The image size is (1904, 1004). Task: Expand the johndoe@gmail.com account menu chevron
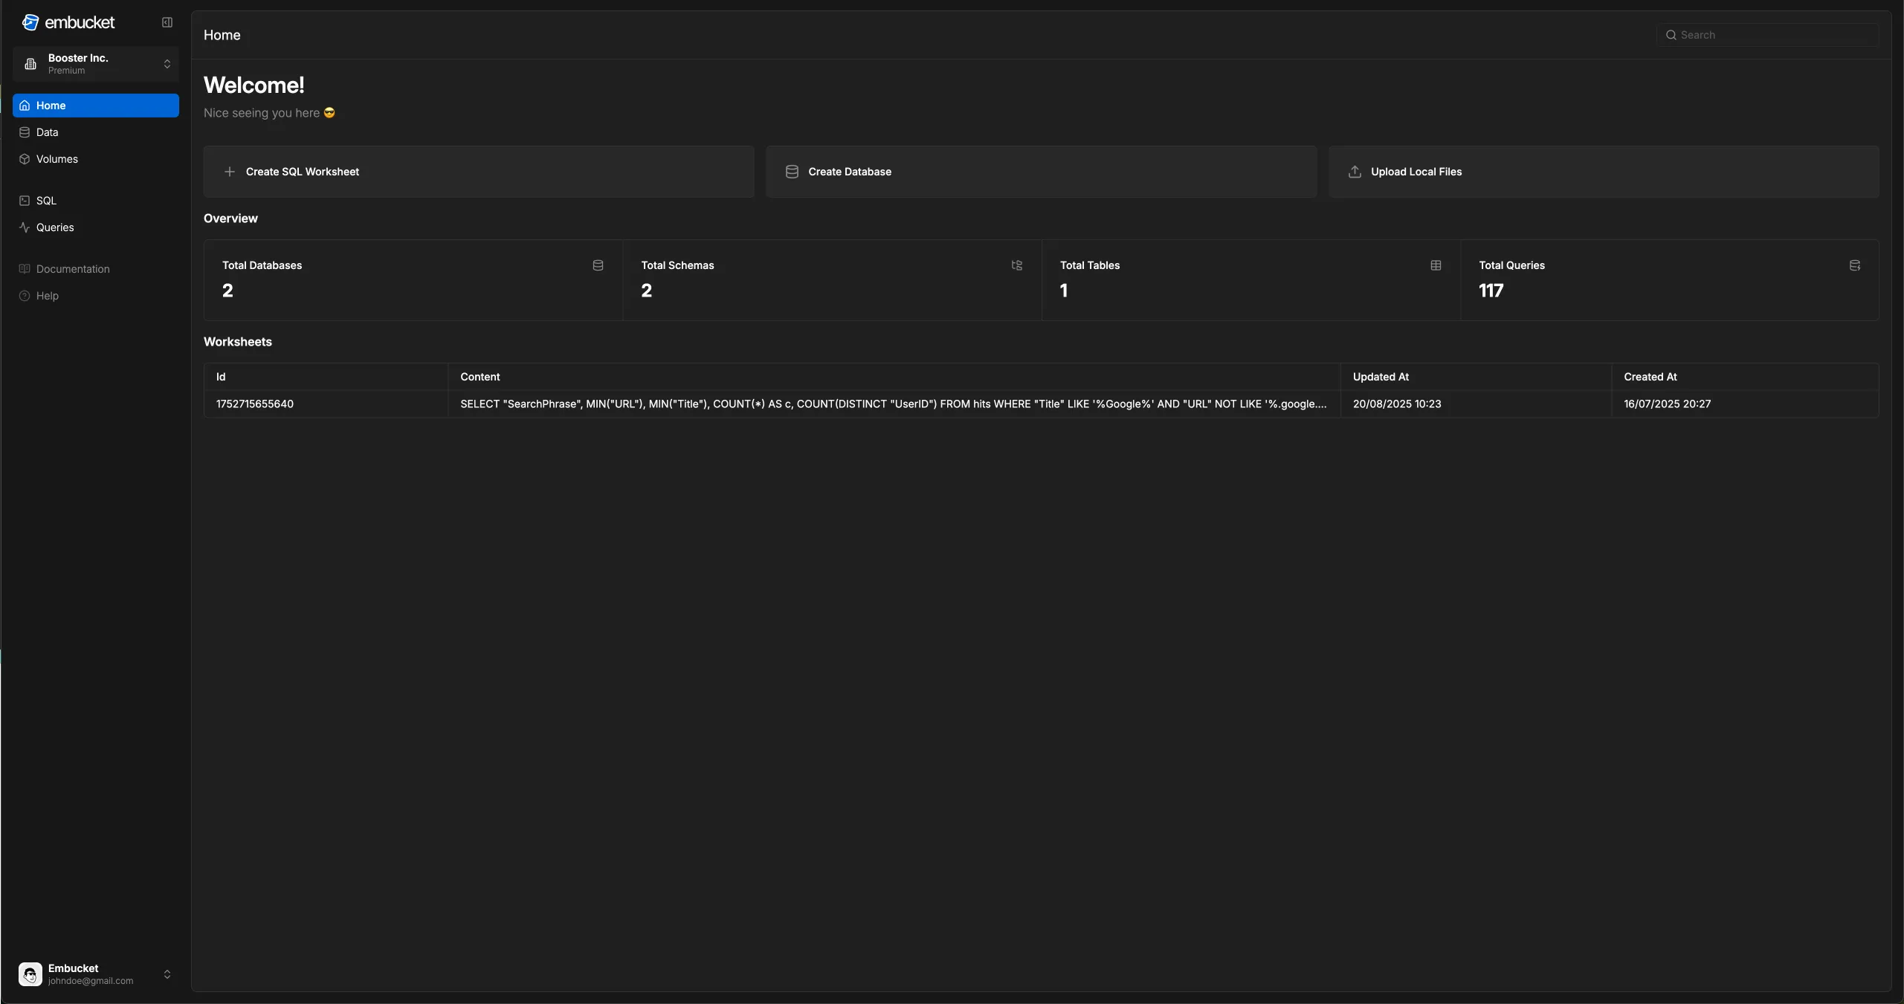pos(167,974)
